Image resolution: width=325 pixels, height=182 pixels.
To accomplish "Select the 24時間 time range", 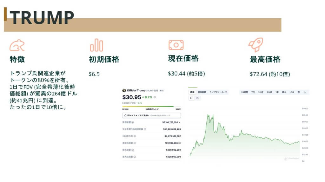I will [245, 92].
